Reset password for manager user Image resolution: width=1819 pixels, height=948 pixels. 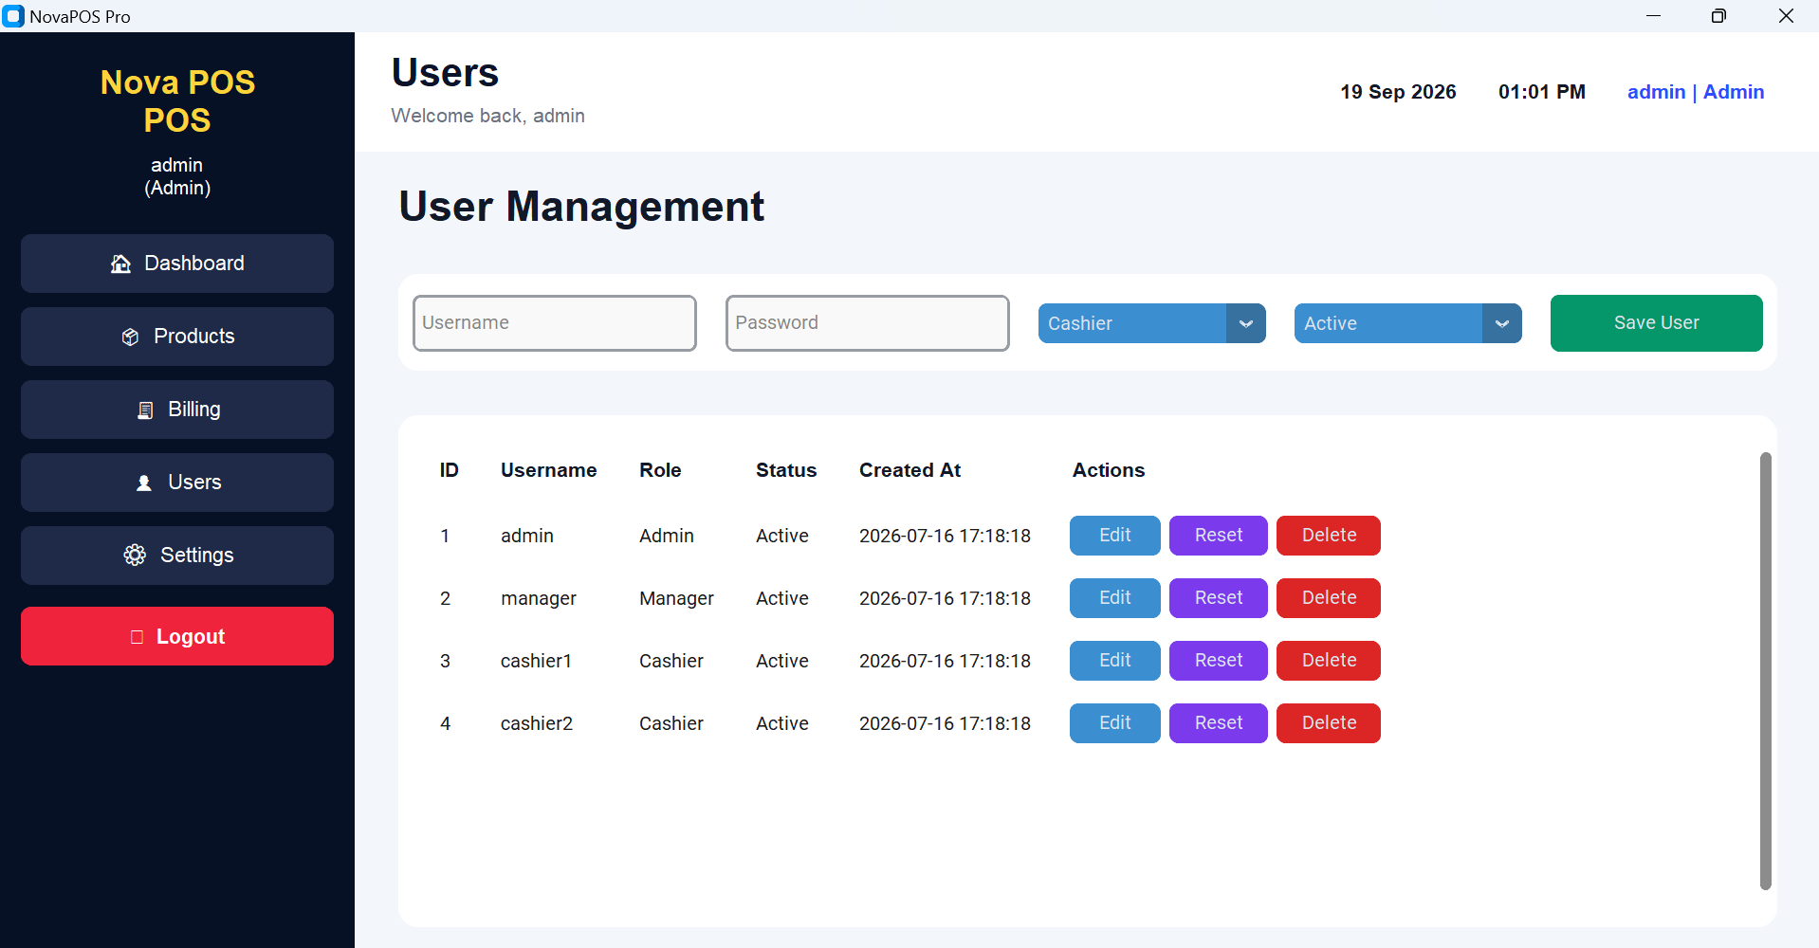coord(1219,598)
